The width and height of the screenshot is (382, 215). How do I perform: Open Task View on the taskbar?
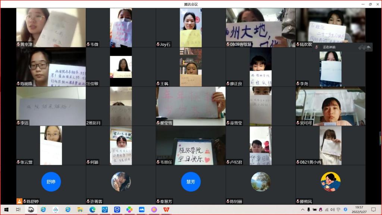18,210
